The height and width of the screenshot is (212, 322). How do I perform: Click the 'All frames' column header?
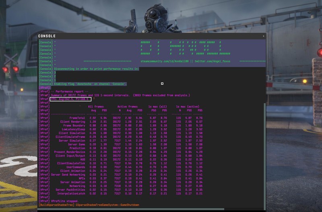96,106
